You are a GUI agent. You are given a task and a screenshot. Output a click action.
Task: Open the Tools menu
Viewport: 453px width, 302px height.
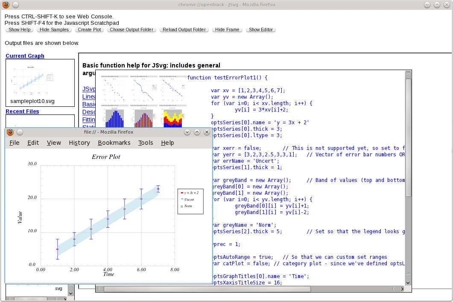146,143
